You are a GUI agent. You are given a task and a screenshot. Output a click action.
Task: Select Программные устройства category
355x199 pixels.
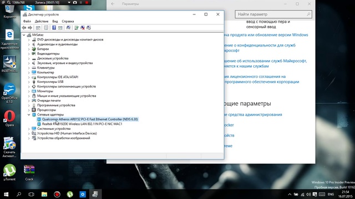click(x=56, y=106)
